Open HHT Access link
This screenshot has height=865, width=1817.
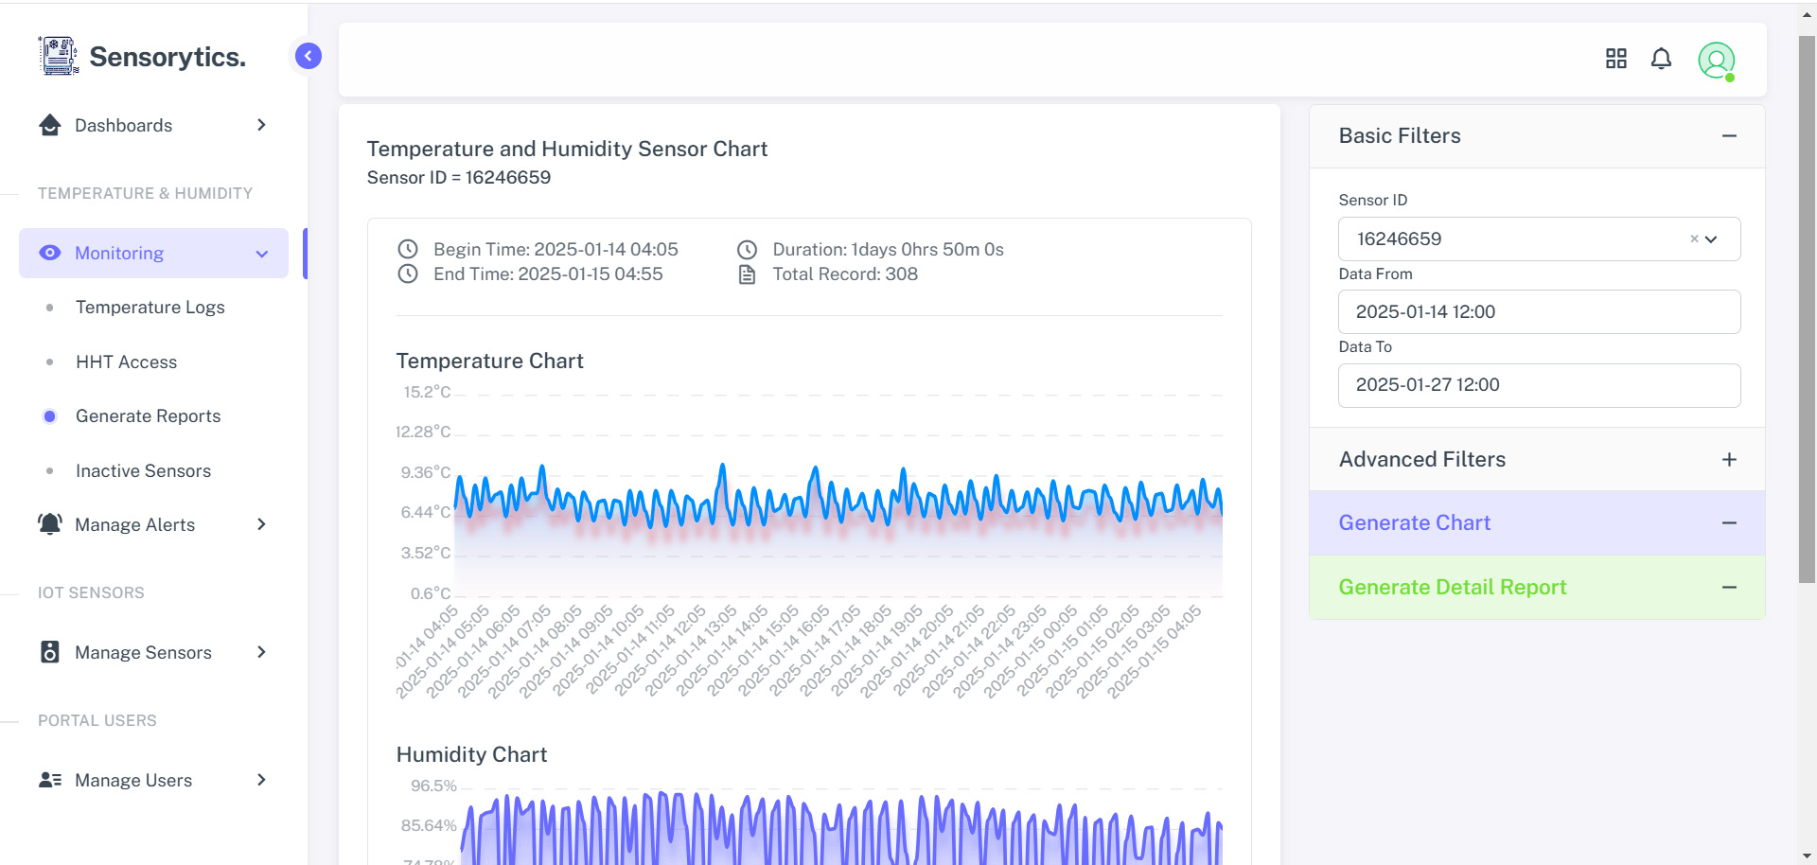click(x=126, y=362)
